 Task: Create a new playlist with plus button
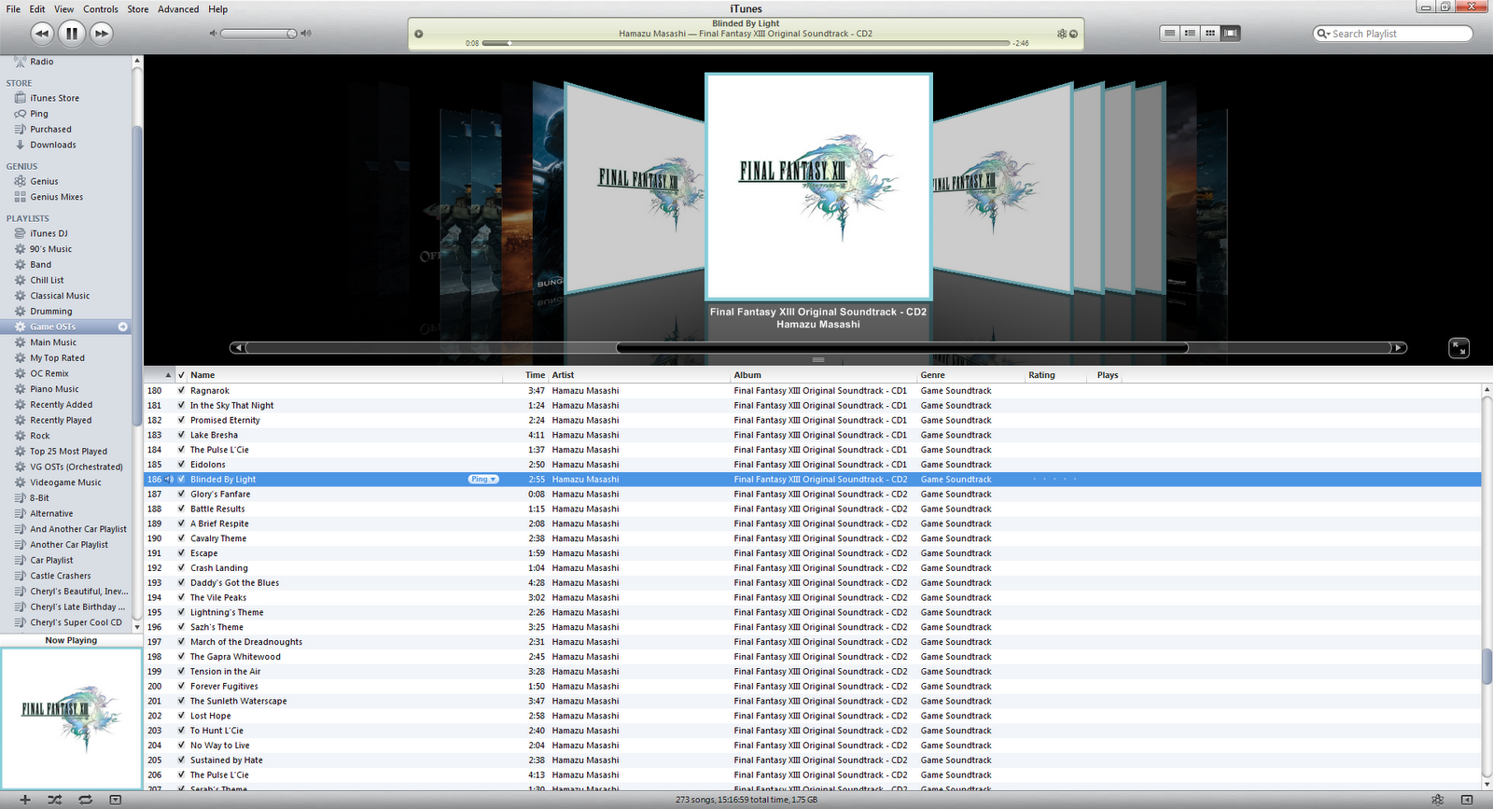25,800
